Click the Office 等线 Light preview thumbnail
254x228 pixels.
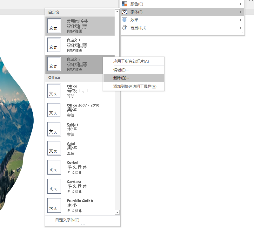tap(54, 91)
